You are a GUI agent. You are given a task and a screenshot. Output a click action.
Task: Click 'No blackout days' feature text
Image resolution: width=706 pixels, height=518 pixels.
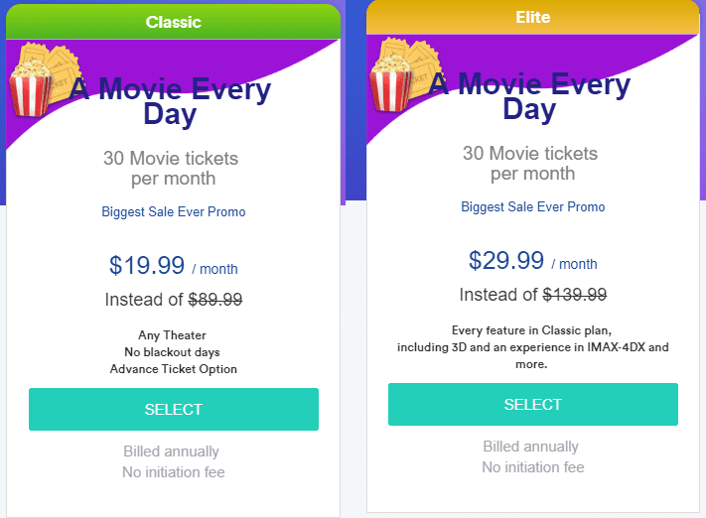(173, 352)
